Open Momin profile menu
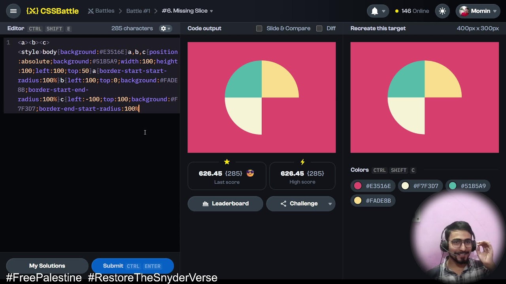This screenshot has width=506, height=284. point(478,11)
